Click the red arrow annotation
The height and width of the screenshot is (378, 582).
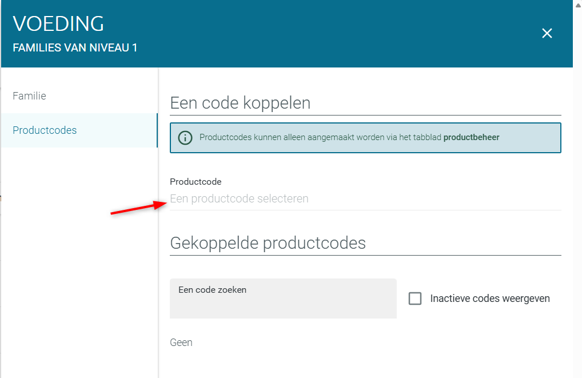coord(139,208)
